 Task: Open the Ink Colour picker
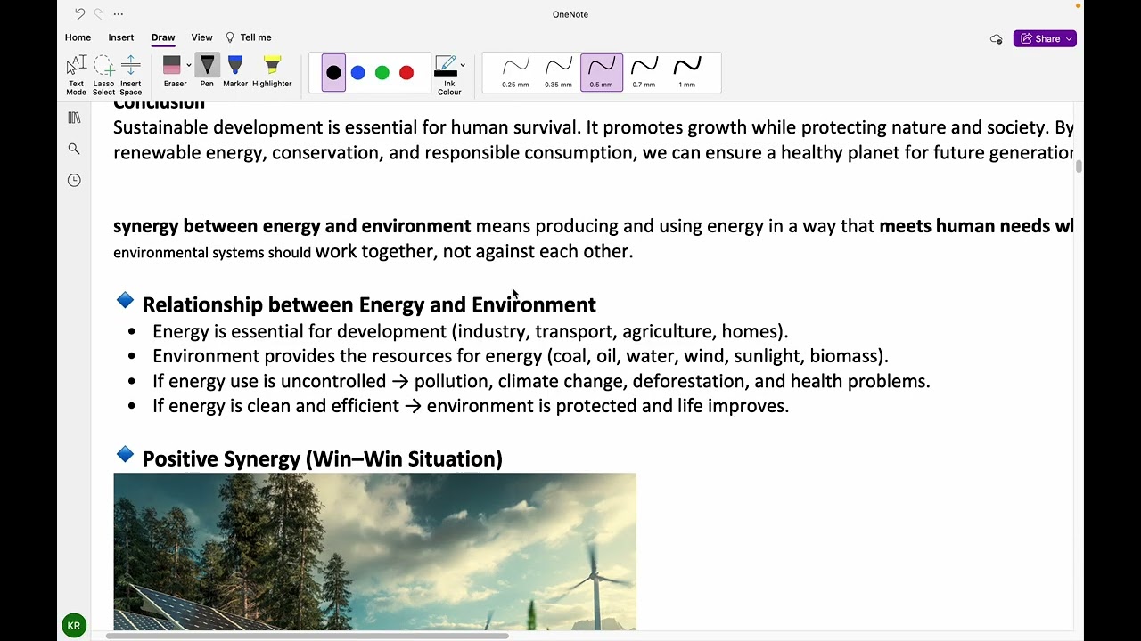coord(448,75)
